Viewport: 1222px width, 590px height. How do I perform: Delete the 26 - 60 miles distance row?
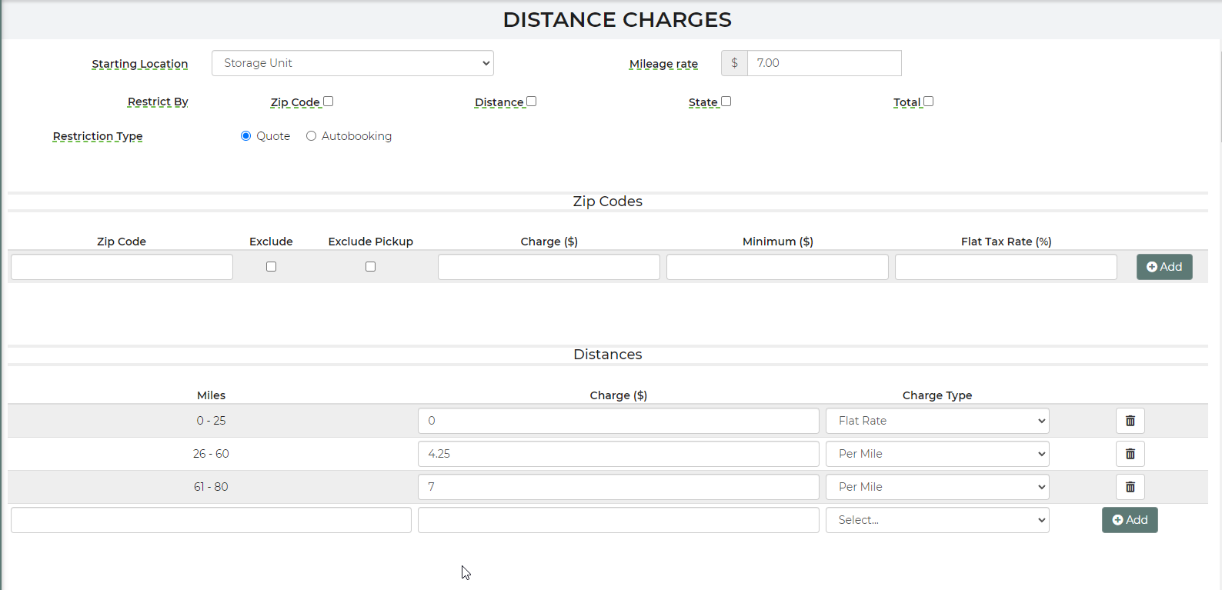point(1130,454)
